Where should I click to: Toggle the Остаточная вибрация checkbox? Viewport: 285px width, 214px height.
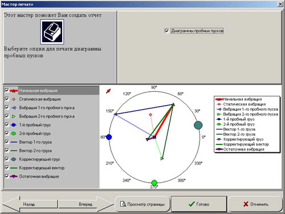coord(7,176)
